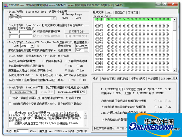Toggle first 打开文件前清0缓冲 checkbox
The image size is (182, 137).
pyautogui.click(x=35, y=31)
